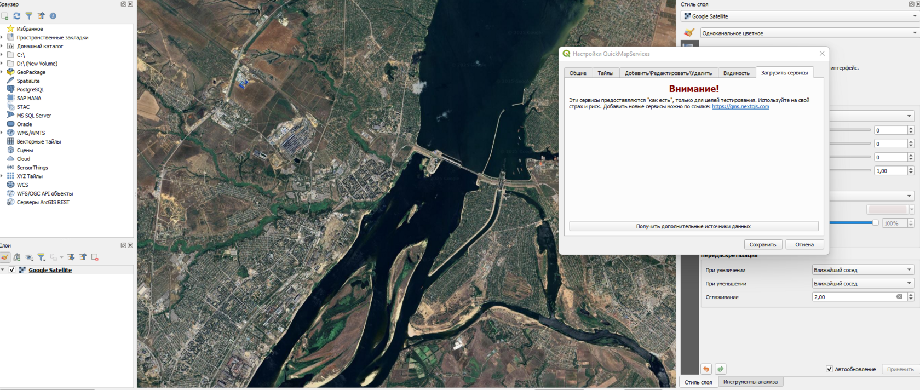Click Получить дополнительные источники данных button
The image size is (920, 390).
coord(693,226)
